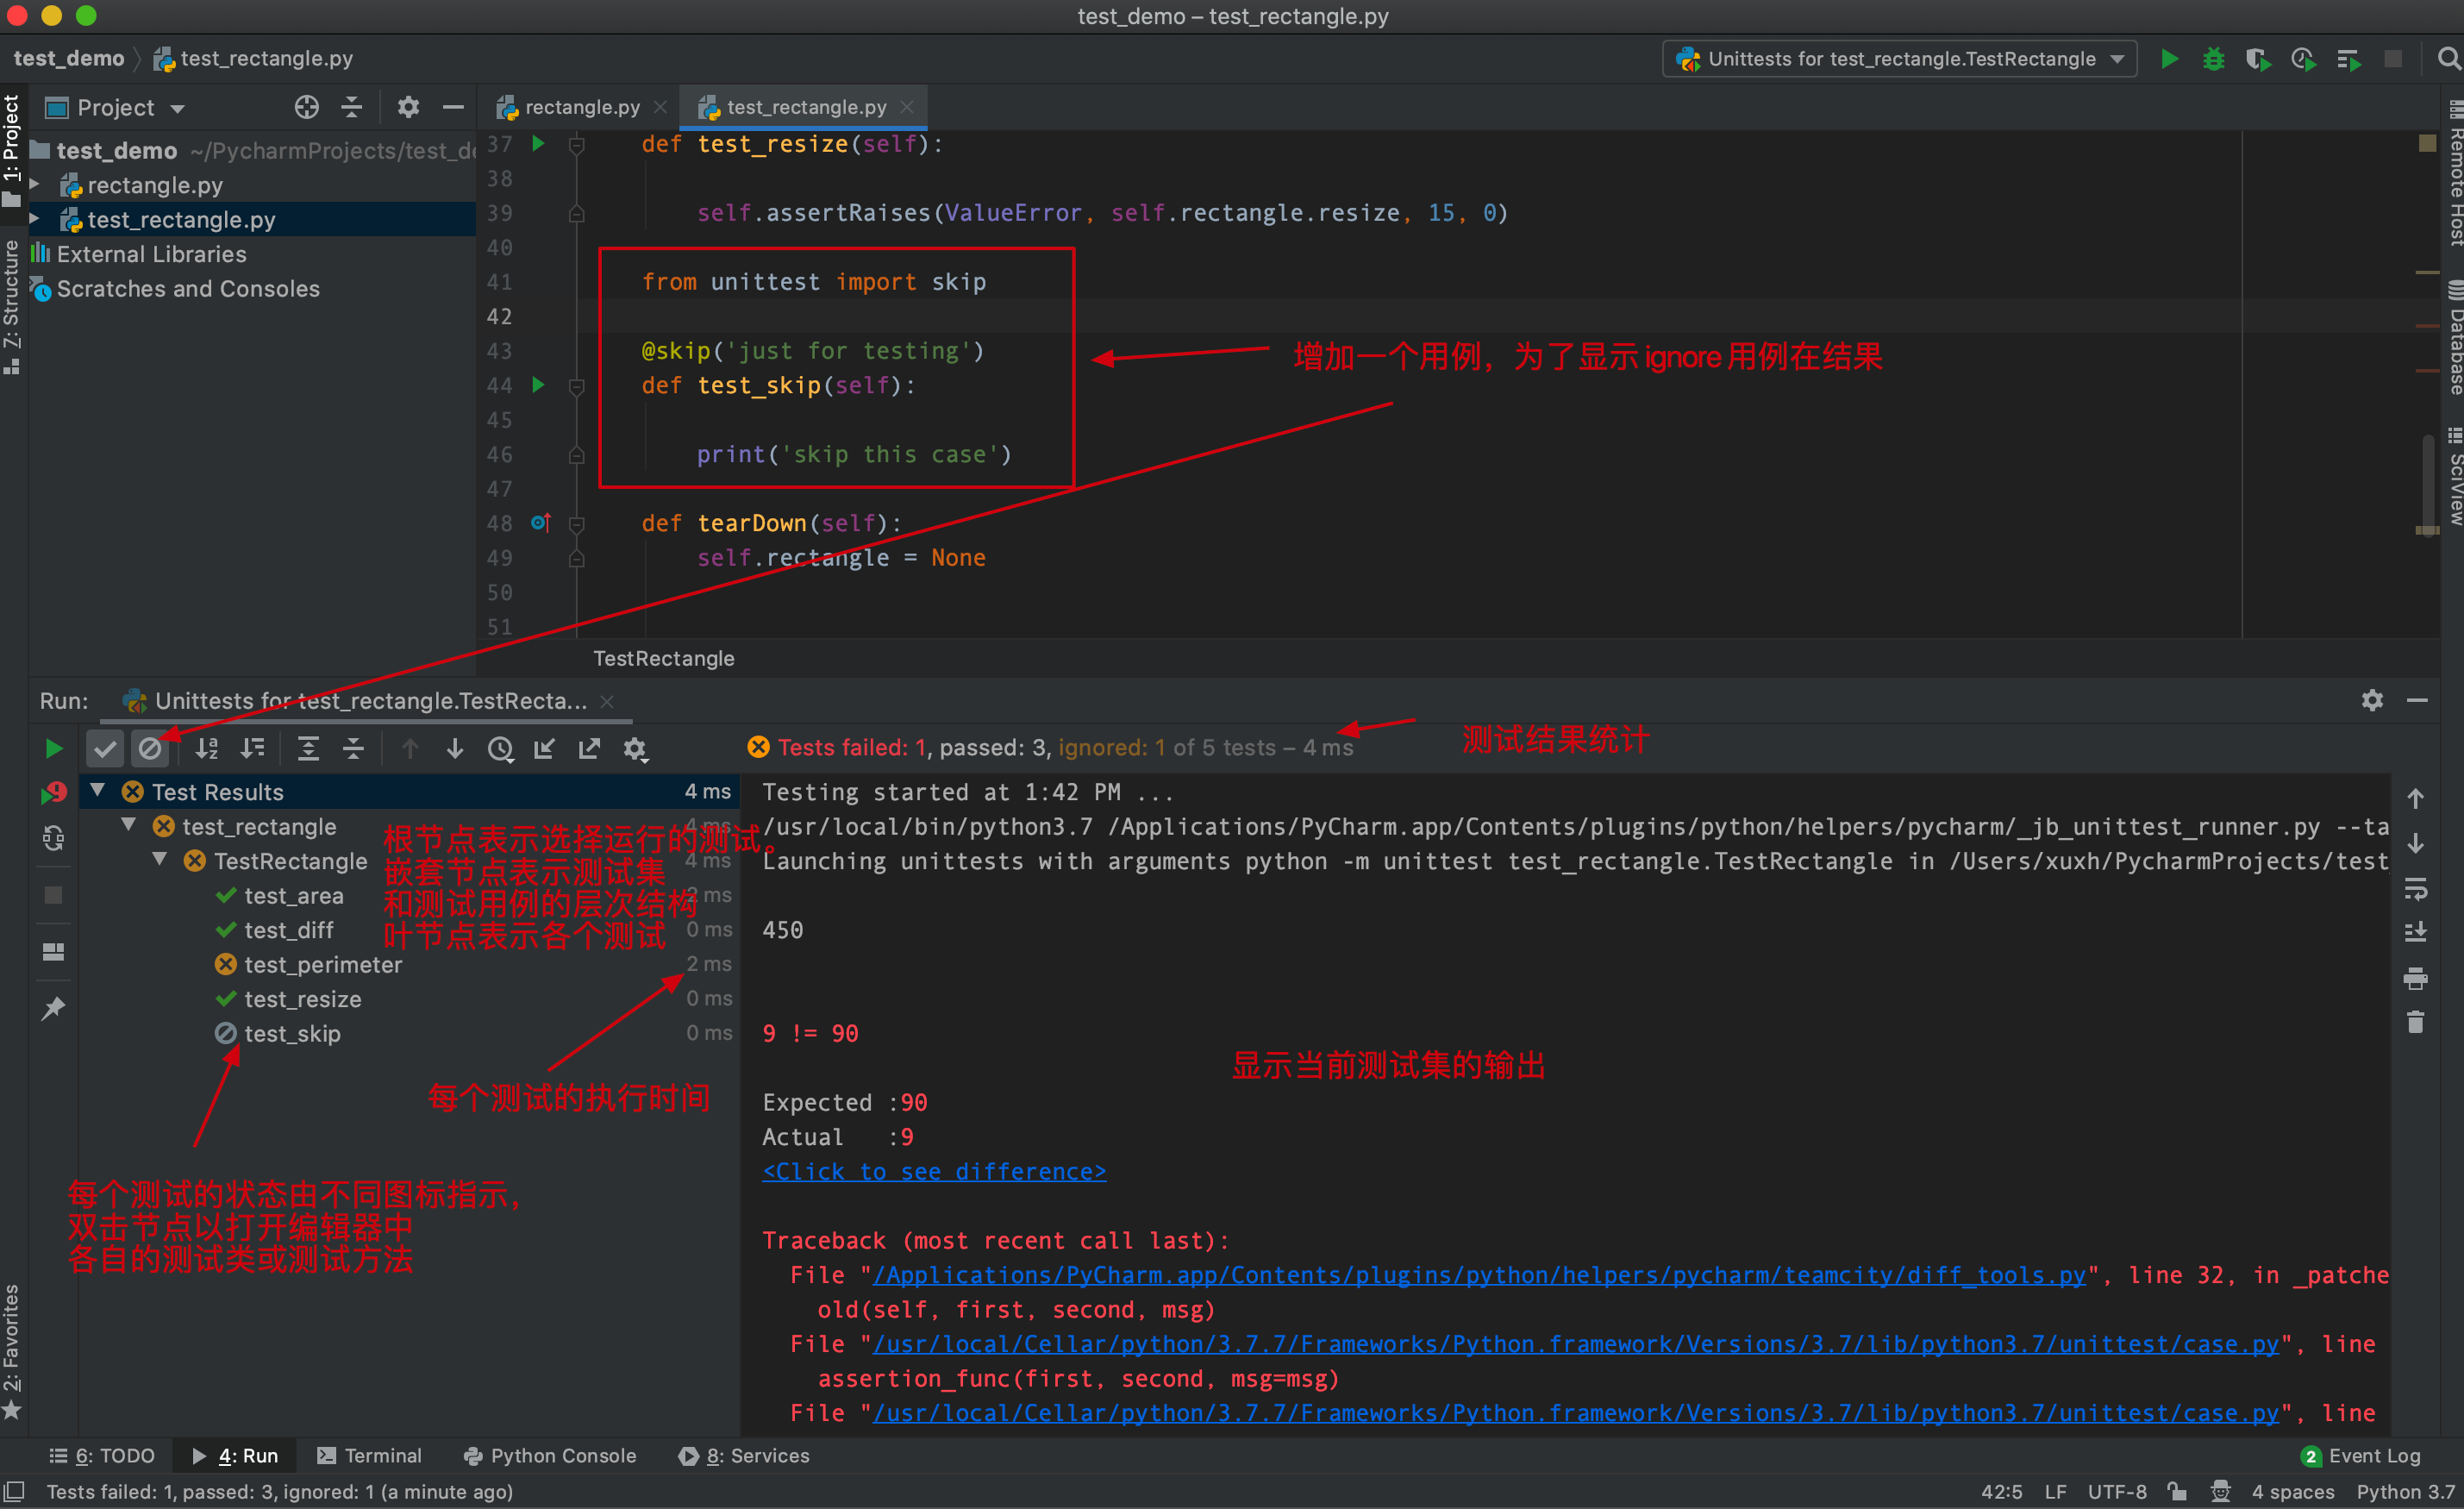Click test_demo breadcrumb in navigation bar

click(x=68, y=59)
